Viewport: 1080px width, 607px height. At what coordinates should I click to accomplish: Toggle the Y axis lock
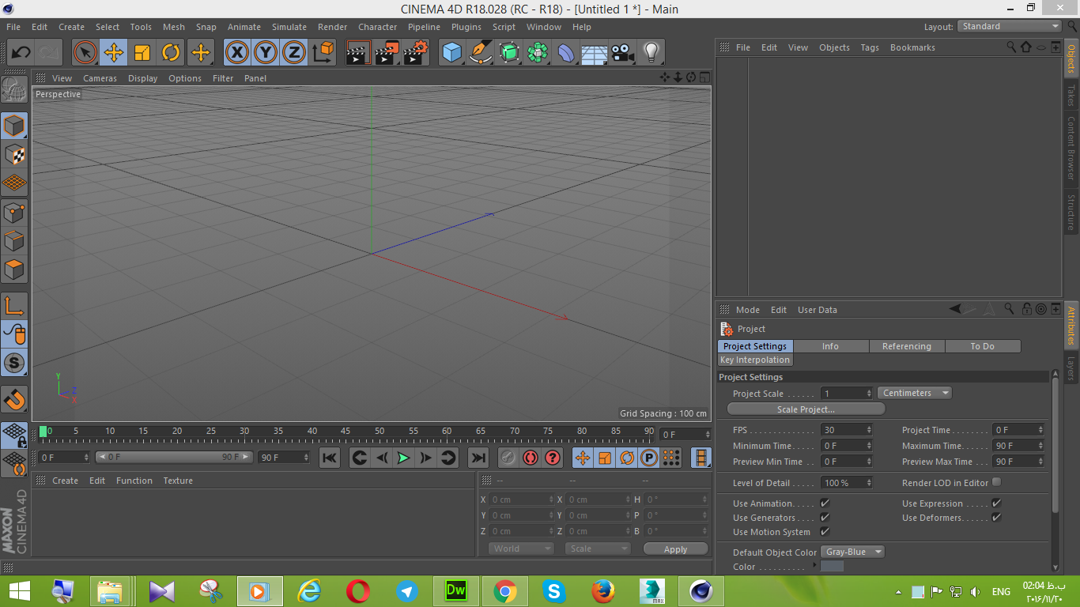(266, 53)
